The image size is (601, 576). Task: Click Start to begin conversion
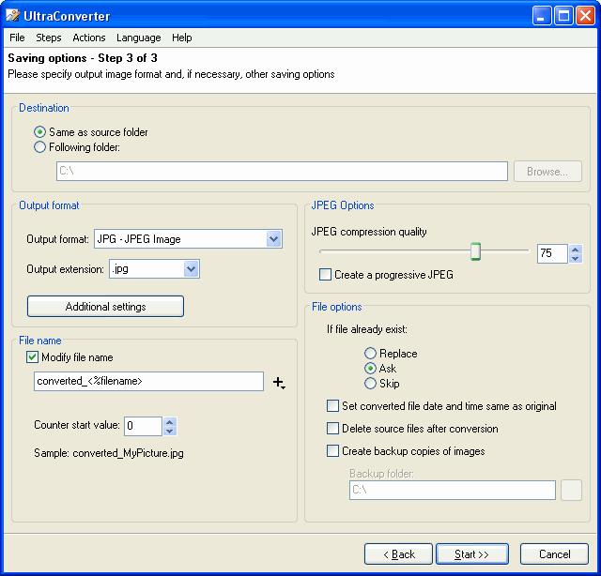click(472, 554)
